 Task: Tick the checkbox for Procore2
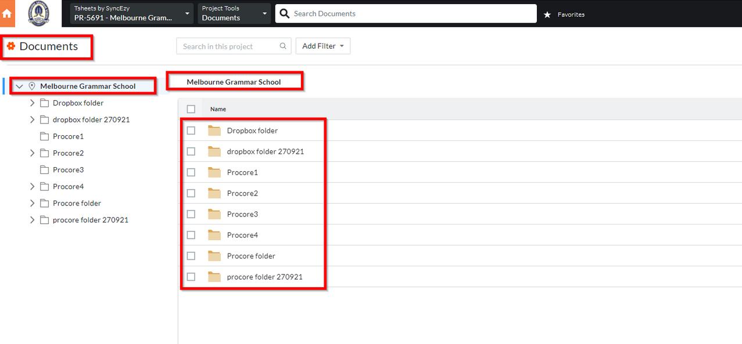pos(191,193)
